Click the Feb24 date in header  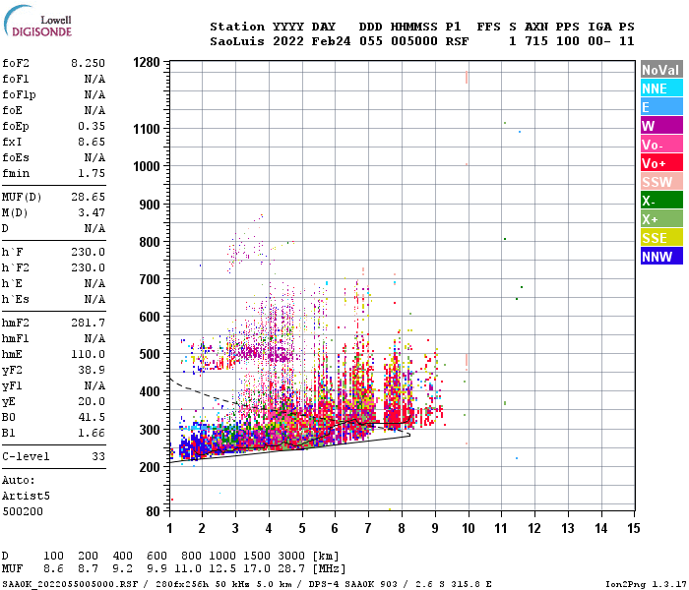331,41
